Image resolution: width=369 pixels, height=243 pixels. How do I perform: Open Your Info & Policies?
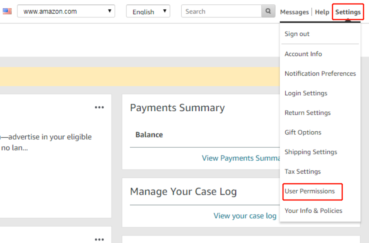pos(314,210)
